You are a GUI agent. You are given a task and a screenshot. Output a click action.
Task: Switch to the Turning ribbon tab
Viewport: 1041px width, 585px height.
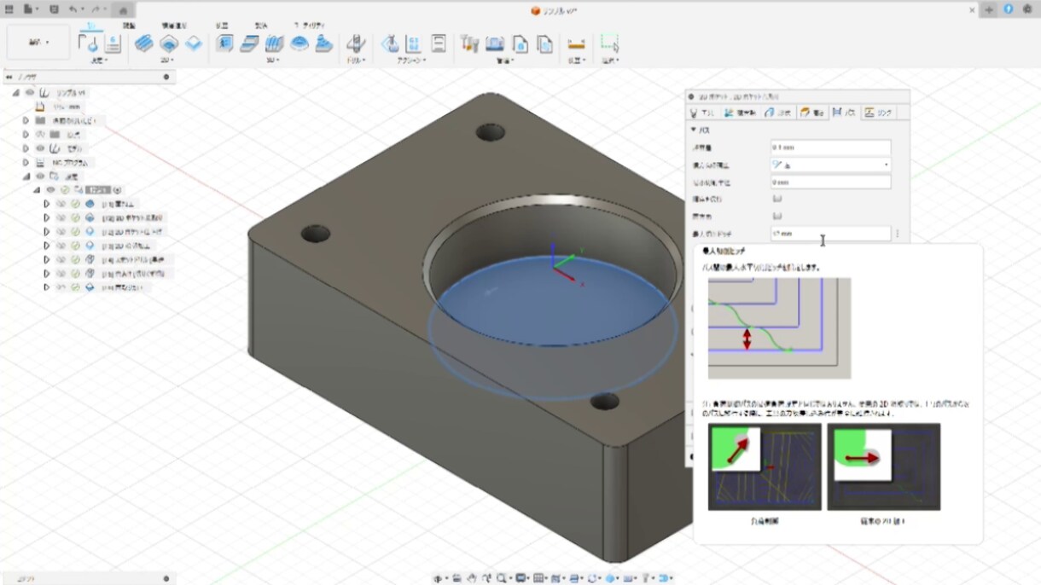pos(129,26)
